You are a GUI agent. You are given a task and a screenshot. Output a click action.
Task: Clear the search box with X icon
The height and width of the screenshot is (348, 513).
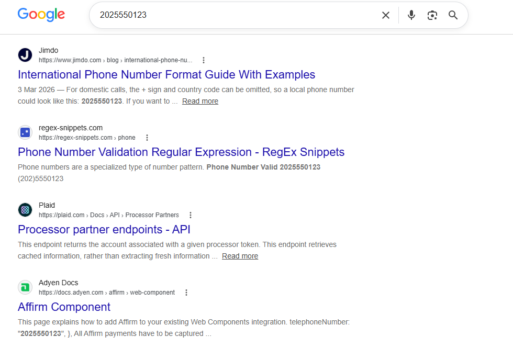coord(386,15)
